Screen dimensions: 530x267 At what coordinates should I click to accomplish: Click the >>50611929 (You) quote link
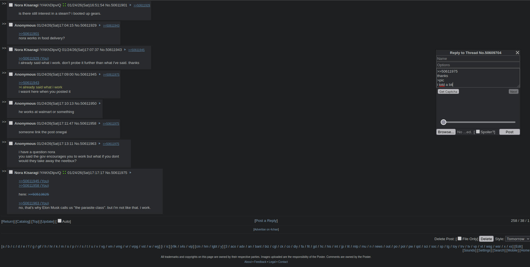coord(34,58)
